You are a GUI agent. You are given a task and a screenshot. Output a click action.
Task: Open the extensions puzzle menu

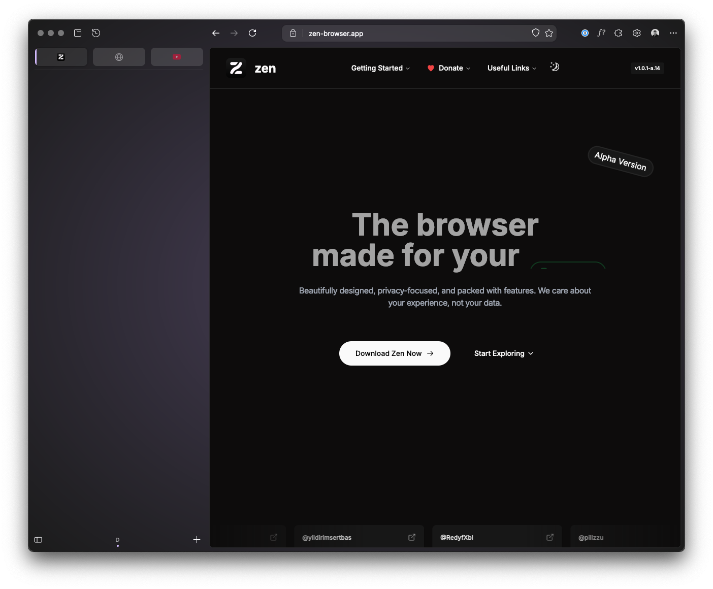[x=618, y=33]
